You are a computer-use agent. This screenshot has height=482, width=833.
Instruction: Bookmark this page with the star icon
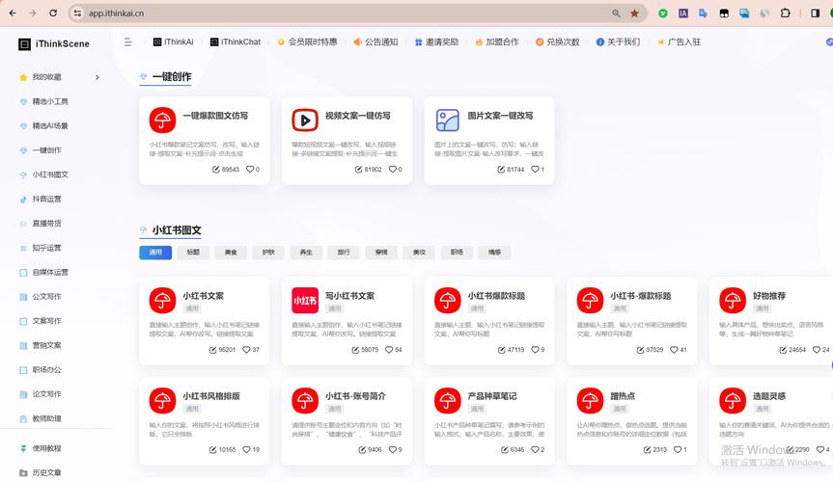634,13
